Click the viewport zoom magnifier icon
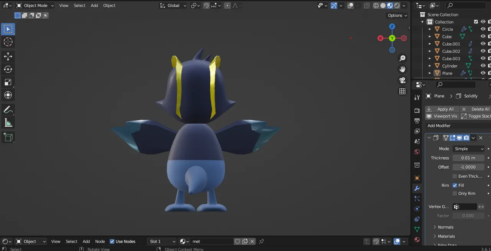 coord(402,58)
